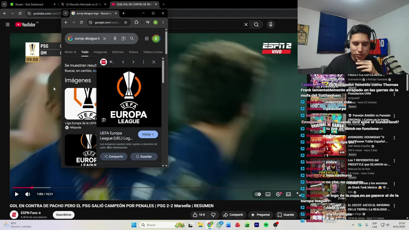Subscribe to ESPN Fans with Suscribirse
Viewport: 409px width, 230px height.
tap(64, 215)
